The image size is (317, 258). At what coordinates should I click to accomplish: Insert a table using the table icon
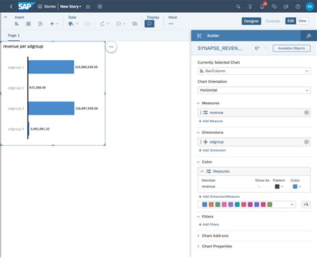[29, 23]
